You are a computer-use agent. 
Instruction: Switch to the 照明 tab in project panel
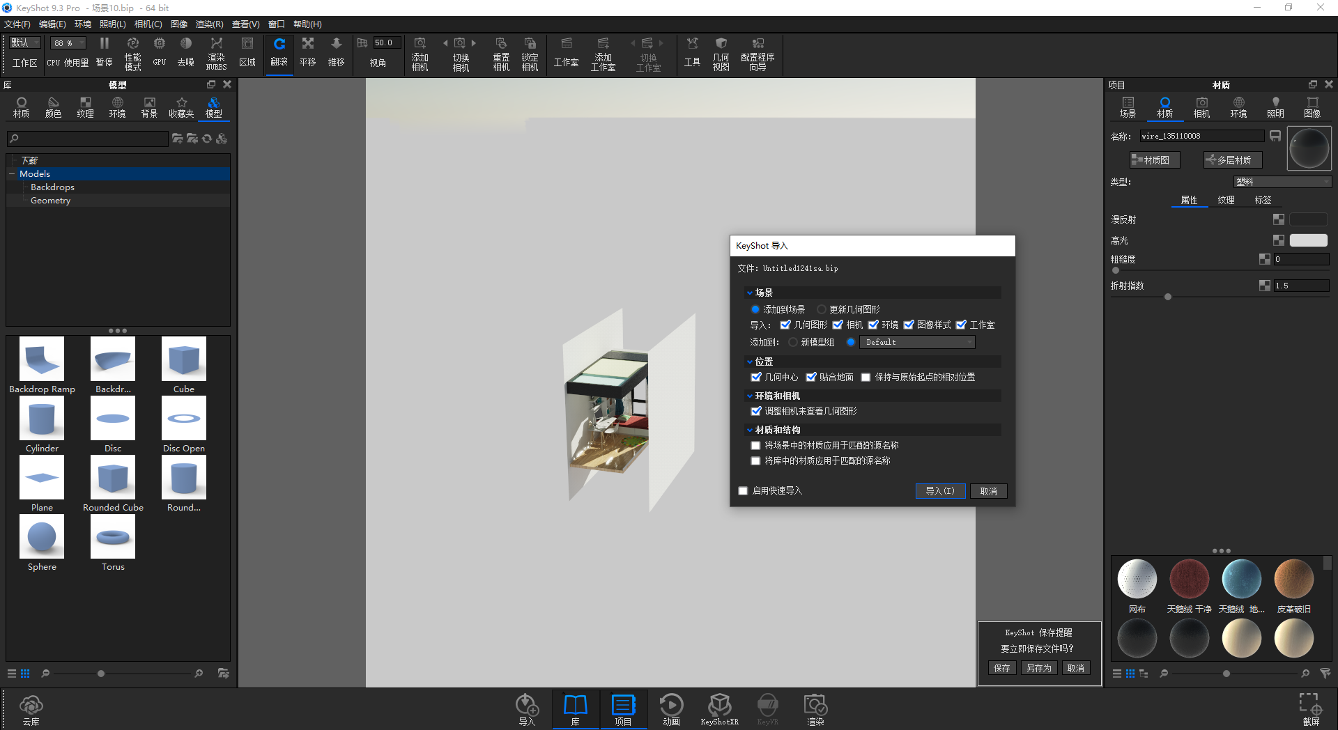(1275, 107)
